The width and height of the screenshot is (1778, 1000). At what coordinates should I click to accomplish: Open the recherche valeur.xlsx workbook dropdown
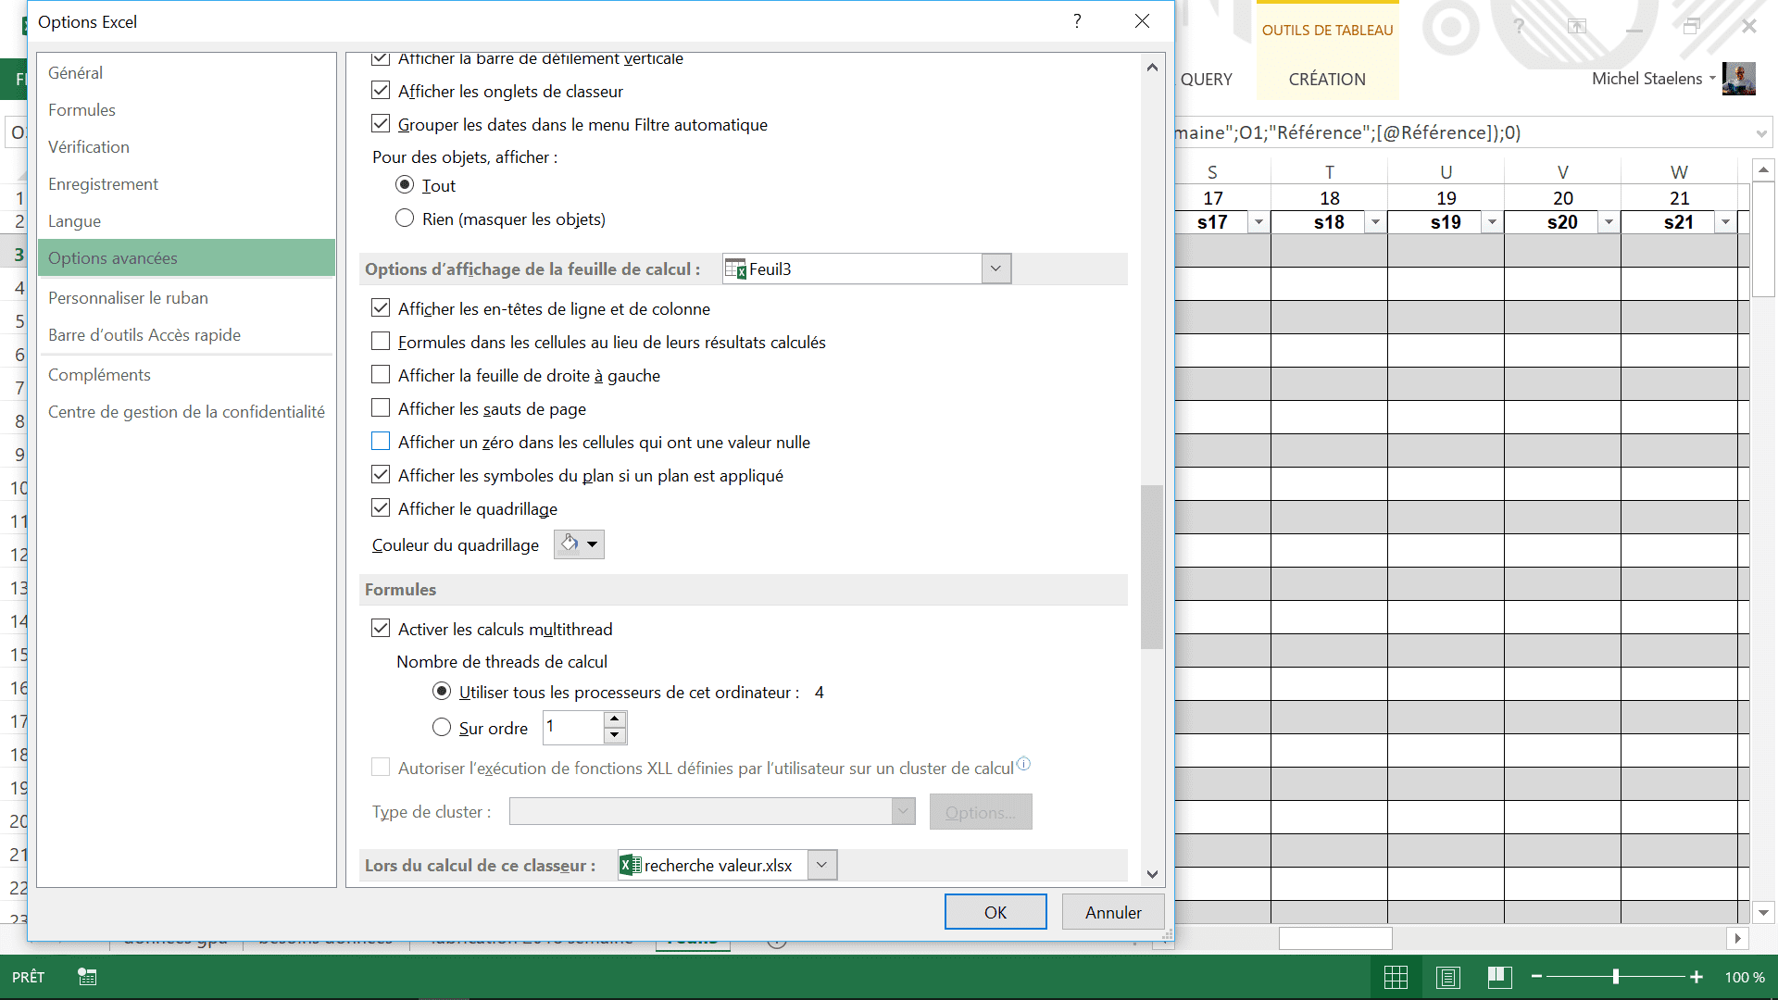821,865
